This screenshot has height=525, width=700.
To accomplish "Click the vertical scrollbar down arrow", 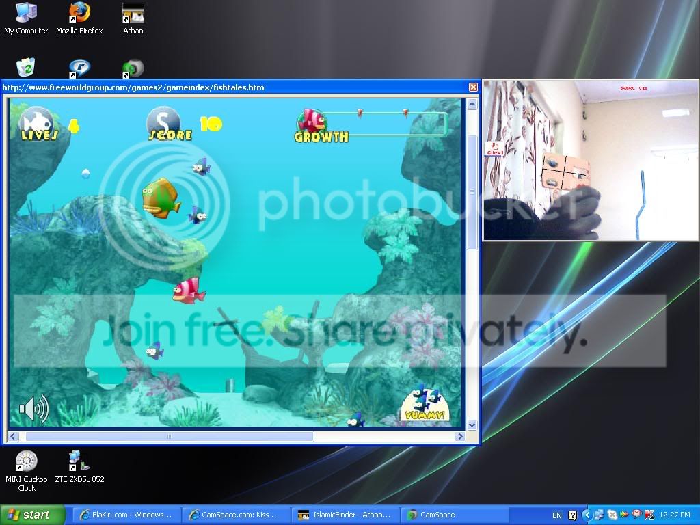I will (x=472, y=425).
